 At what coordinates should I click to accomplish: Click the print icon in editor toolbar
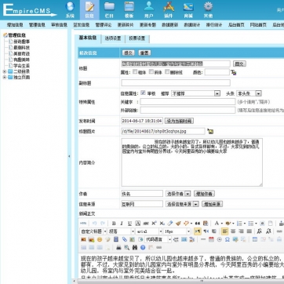(x=118, y=247)
